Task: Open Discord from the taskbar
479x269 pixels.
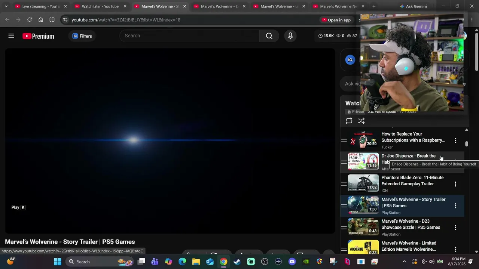Action: [x=292, y=262]
